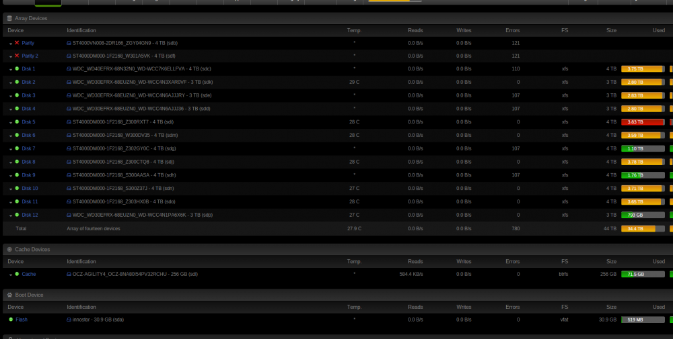The height and width of the screenshot is (339, 673).
Task: Click the Array Devices section header icon
Action: coord(9,18)
